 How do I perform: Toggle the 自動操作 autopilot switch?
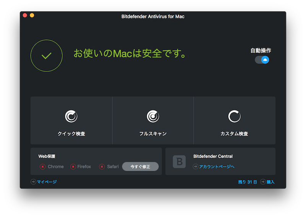click(x=262, y=60)
